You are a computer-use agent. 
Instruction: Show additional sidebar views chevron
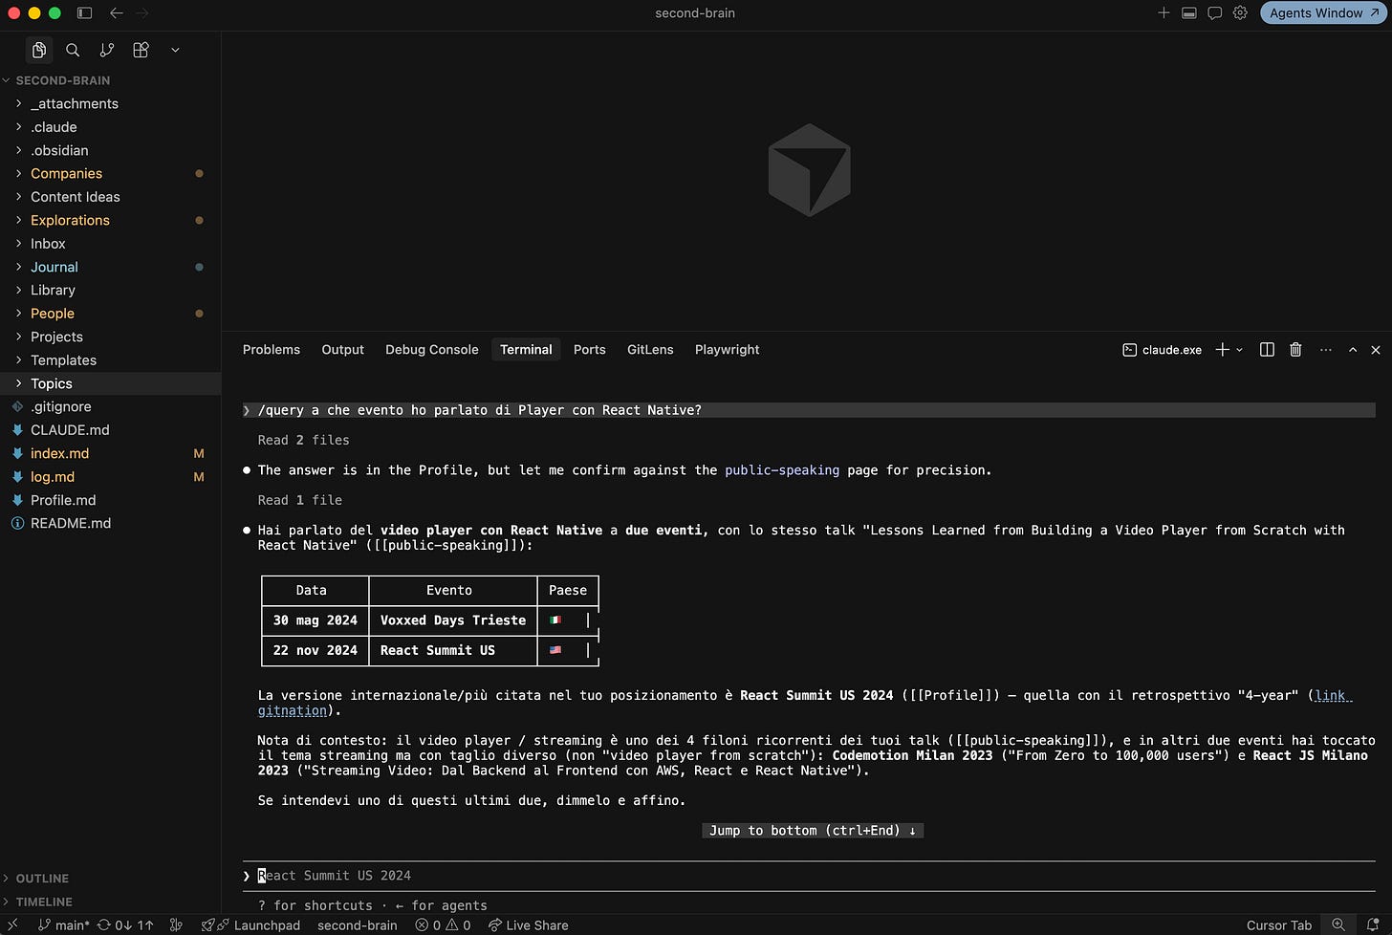click(175, 50)
